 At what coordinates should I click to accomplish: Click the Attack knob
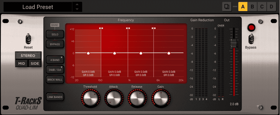114,98
